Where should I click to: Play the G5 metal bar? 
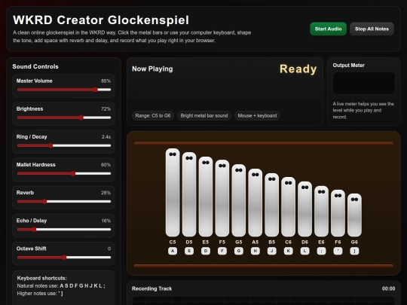click(x=239, y=200)
